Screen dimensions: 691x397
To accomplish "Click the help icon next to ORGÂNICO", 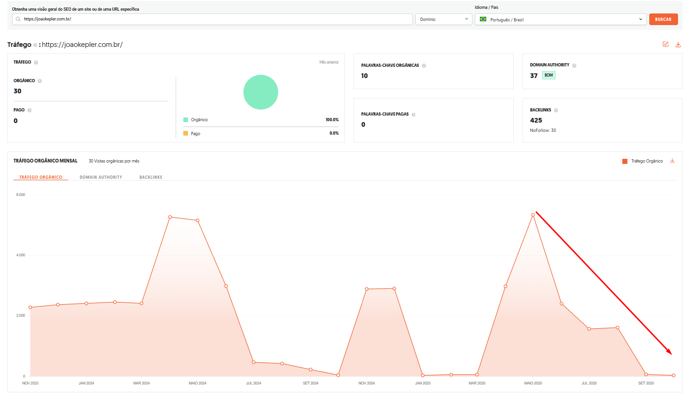I will pyautogui.click(x=39, y=81).
